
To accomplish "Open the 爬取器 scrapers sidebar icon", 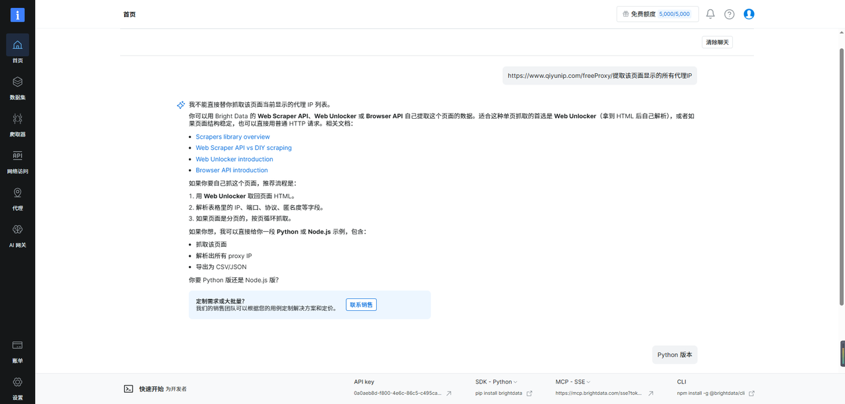I will [17, 119].
